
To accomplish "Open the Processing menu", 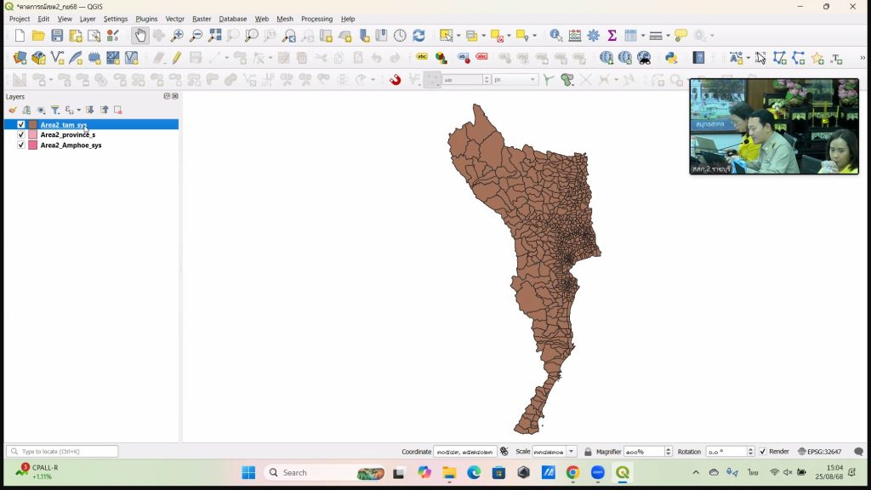I will pyautogui.click(x=316, y=19).
